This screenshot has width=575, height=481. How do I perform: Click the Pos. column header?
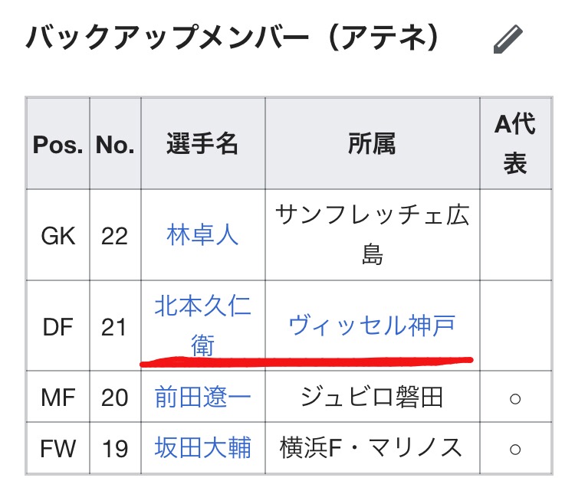[x=58, y=144]
